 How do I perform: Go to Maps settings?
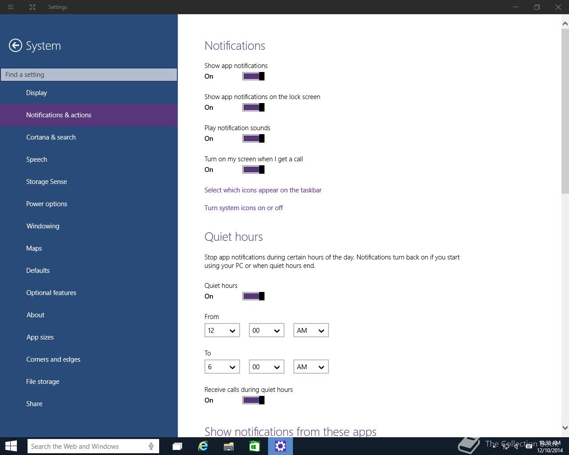pos(89,248)
